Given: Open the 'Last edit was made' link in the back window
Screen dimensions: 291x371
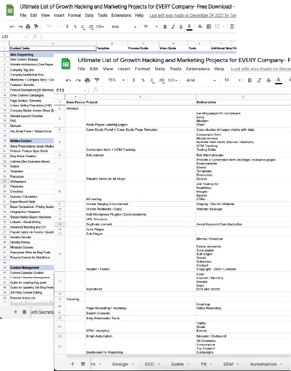Looking at the screenshot, I should pos(193,16).
